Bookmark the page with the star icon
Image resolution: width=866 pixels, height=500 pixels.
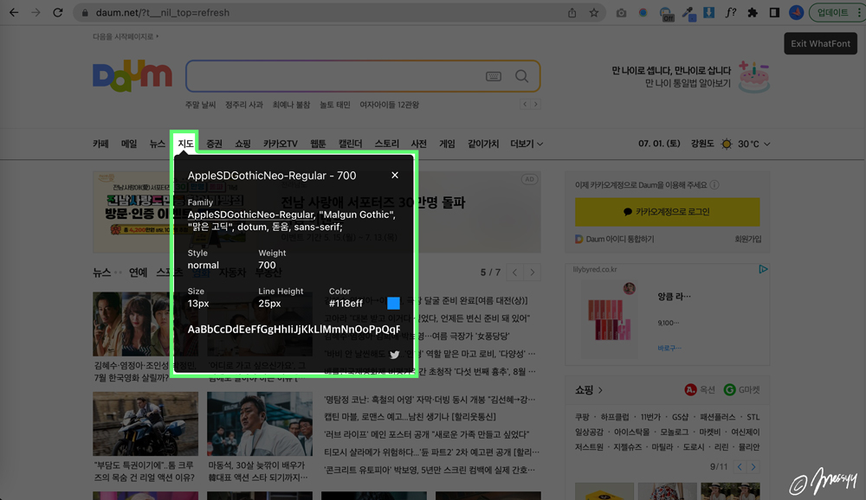594,12
